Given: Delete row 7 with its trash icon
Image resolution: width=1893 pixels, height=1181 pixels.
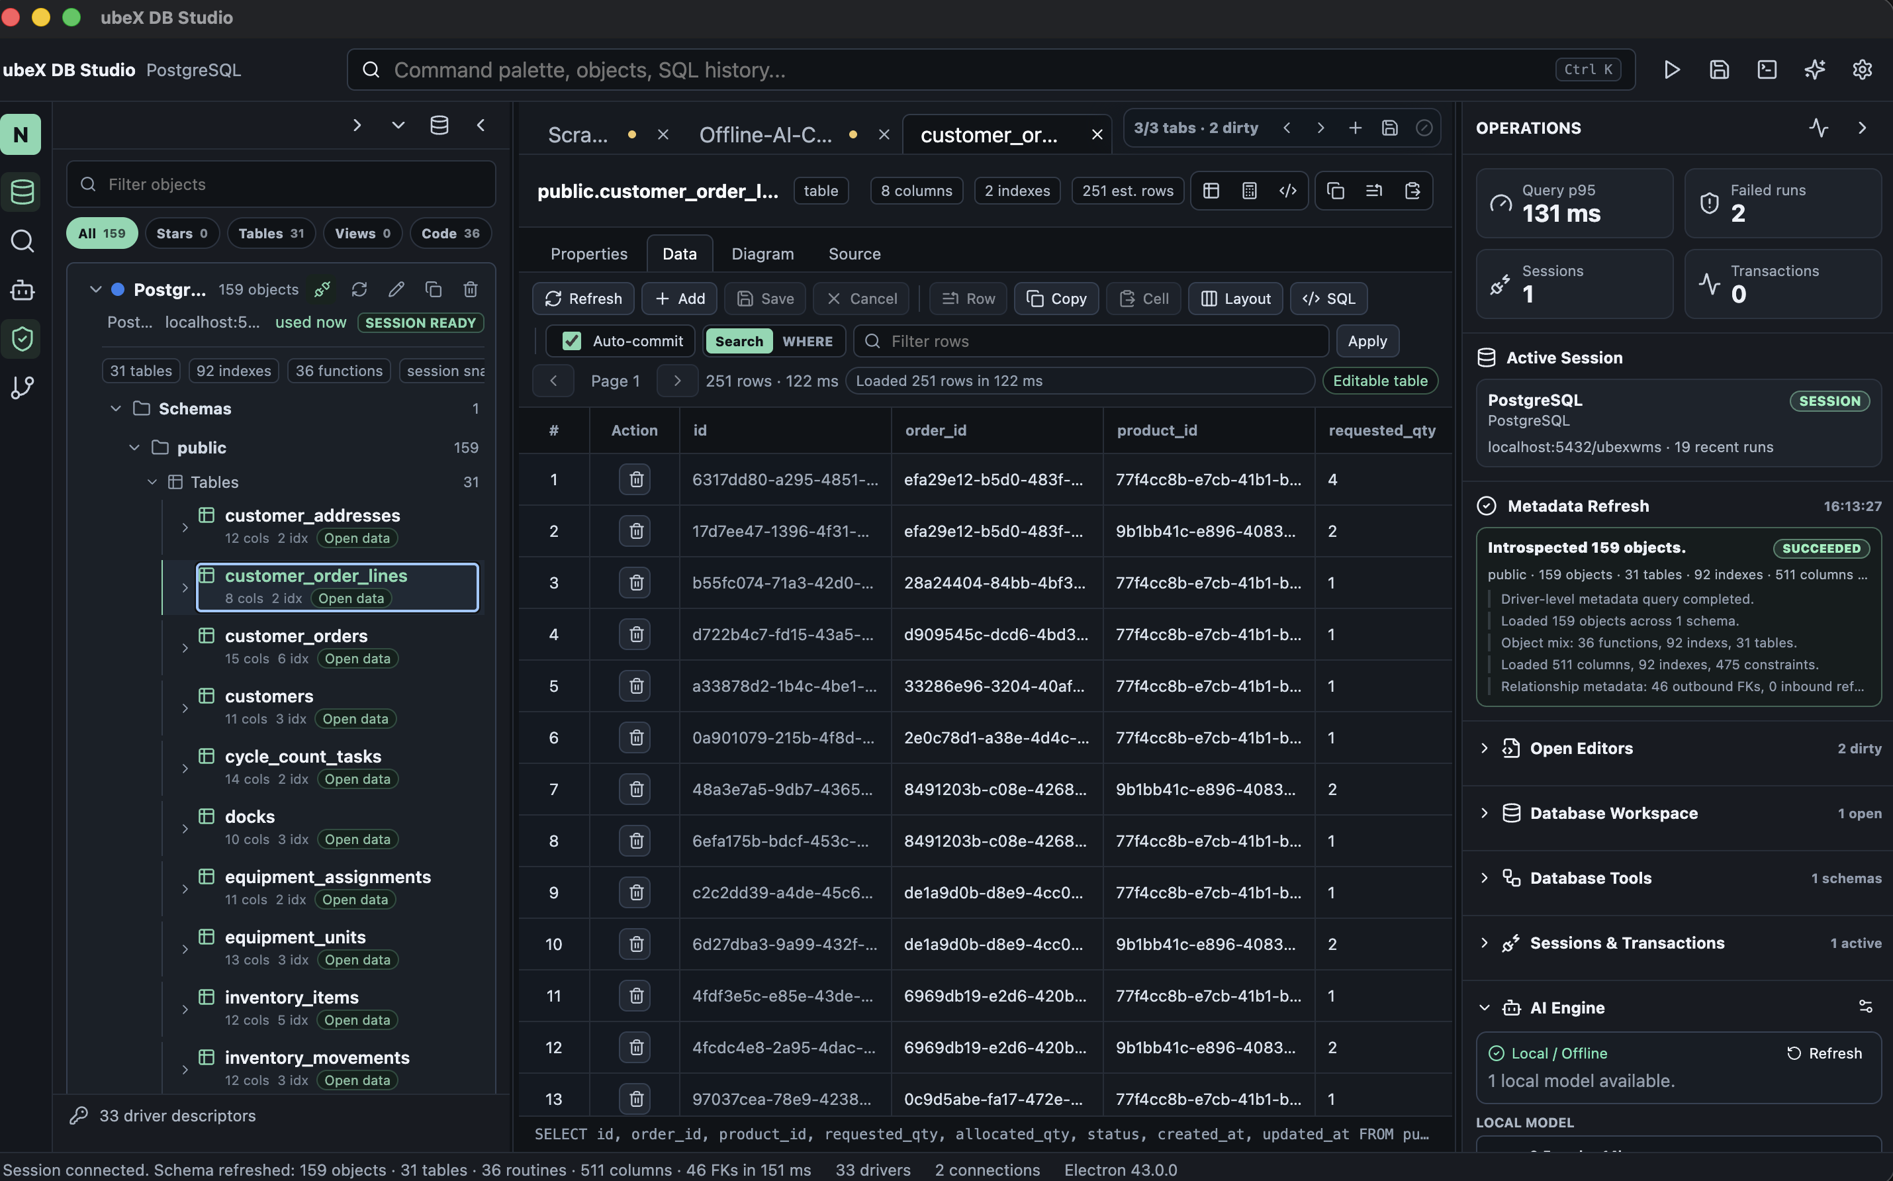Looking at the screenshot, I should coord(635,789).
